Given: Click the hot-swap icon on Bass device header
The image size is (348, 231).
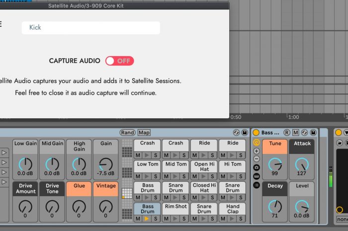Looking at the screenshot, I should click(304, 133).
